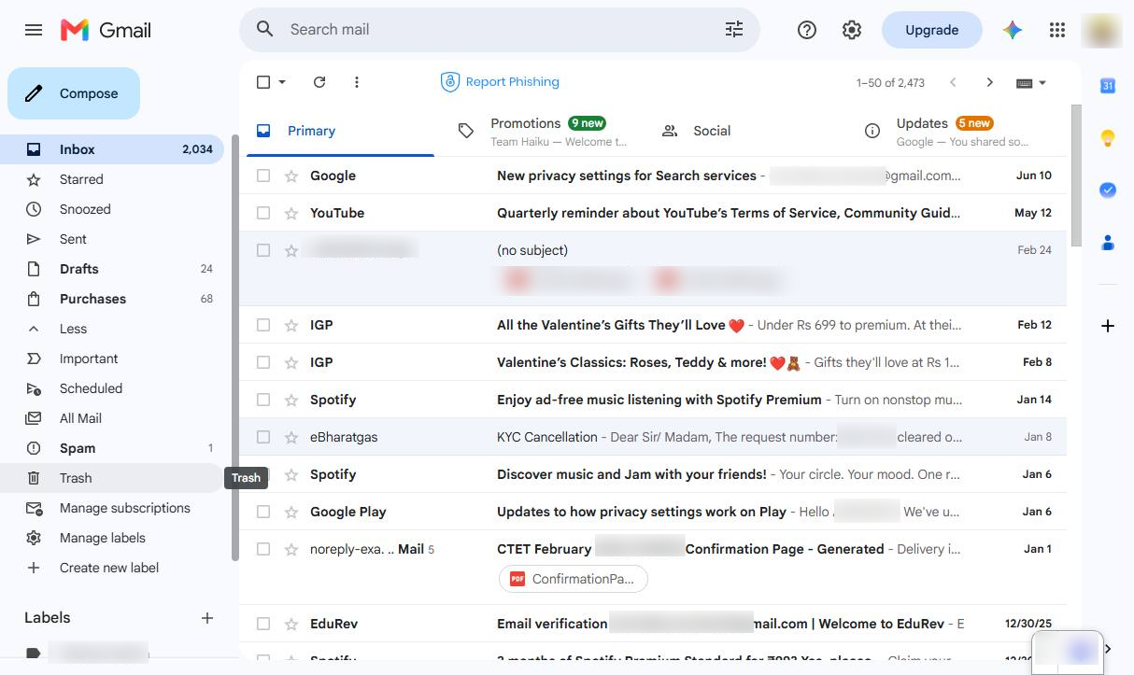Click Report Phishing

(500, 82)
